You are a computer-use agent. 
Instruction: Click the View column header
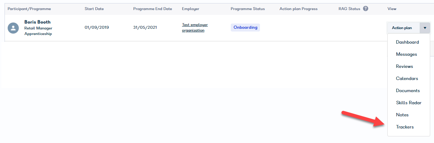(x=392, y=9)
